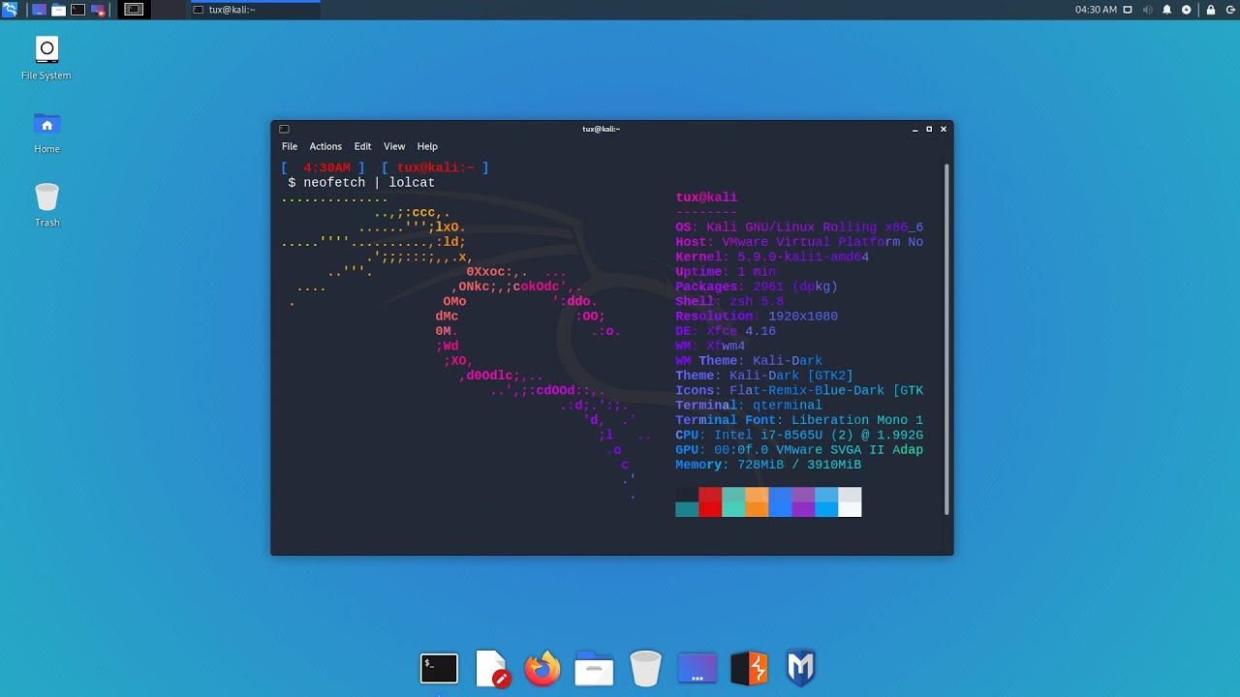1240x697 pixels.
Task: Open the trash can in the dock
Action: (645, 668)
